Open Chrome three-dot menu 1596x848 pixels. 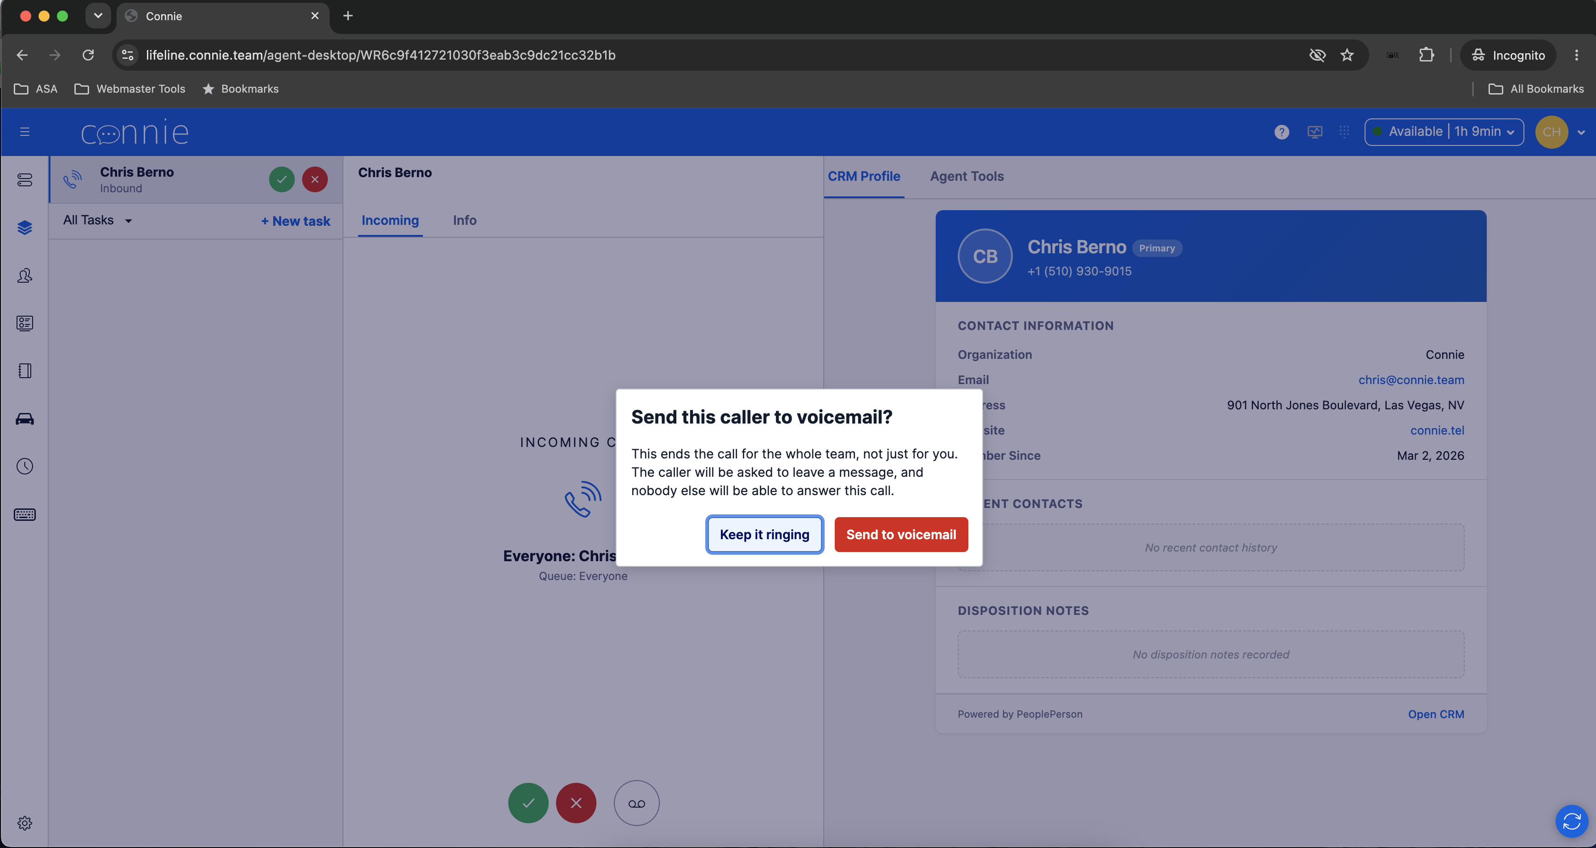1576,55
